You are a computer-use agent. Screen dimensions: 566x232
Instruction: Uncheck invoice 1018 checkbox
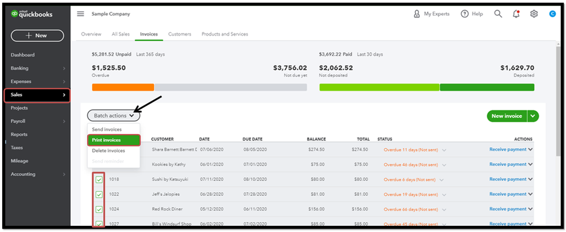point(99,179)
